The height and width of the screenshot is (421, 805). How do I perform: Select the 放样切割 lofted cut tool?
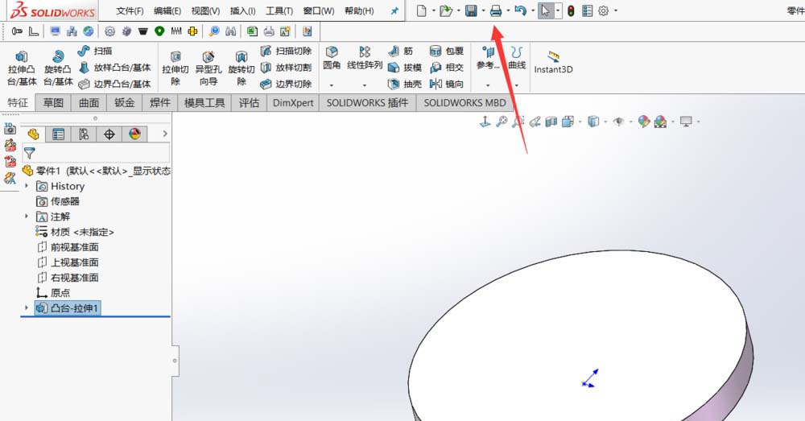point(286,68)
